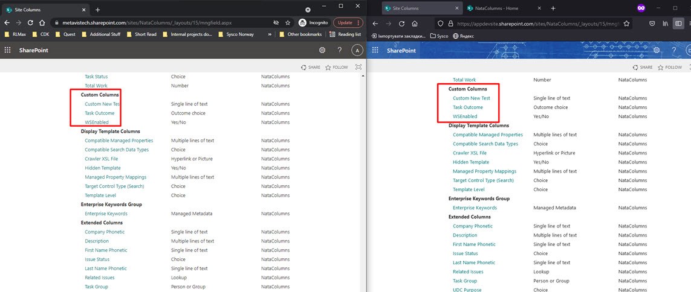Click Firefox home icon in right window
This screenshot has height=292, width=691.
click(415, 24)
